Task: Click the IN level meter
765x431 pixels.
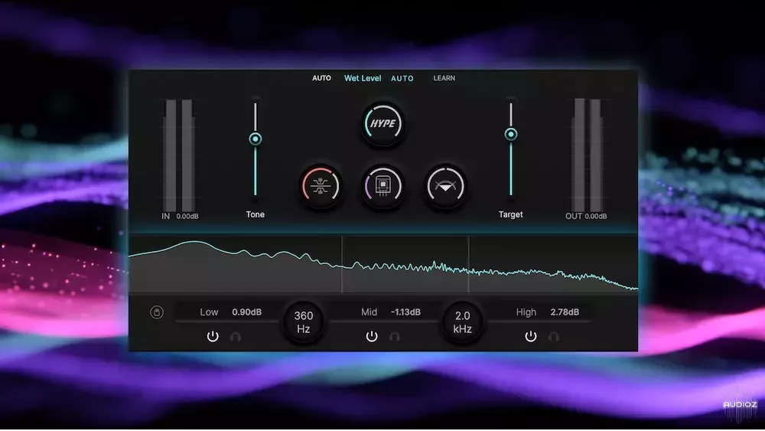Action: click(x=179, y=155)
